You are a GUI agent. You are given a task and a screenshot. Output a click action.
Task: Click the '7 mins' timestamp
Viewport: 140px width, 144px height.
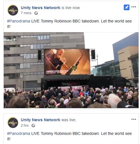click(x=26, y=13)
